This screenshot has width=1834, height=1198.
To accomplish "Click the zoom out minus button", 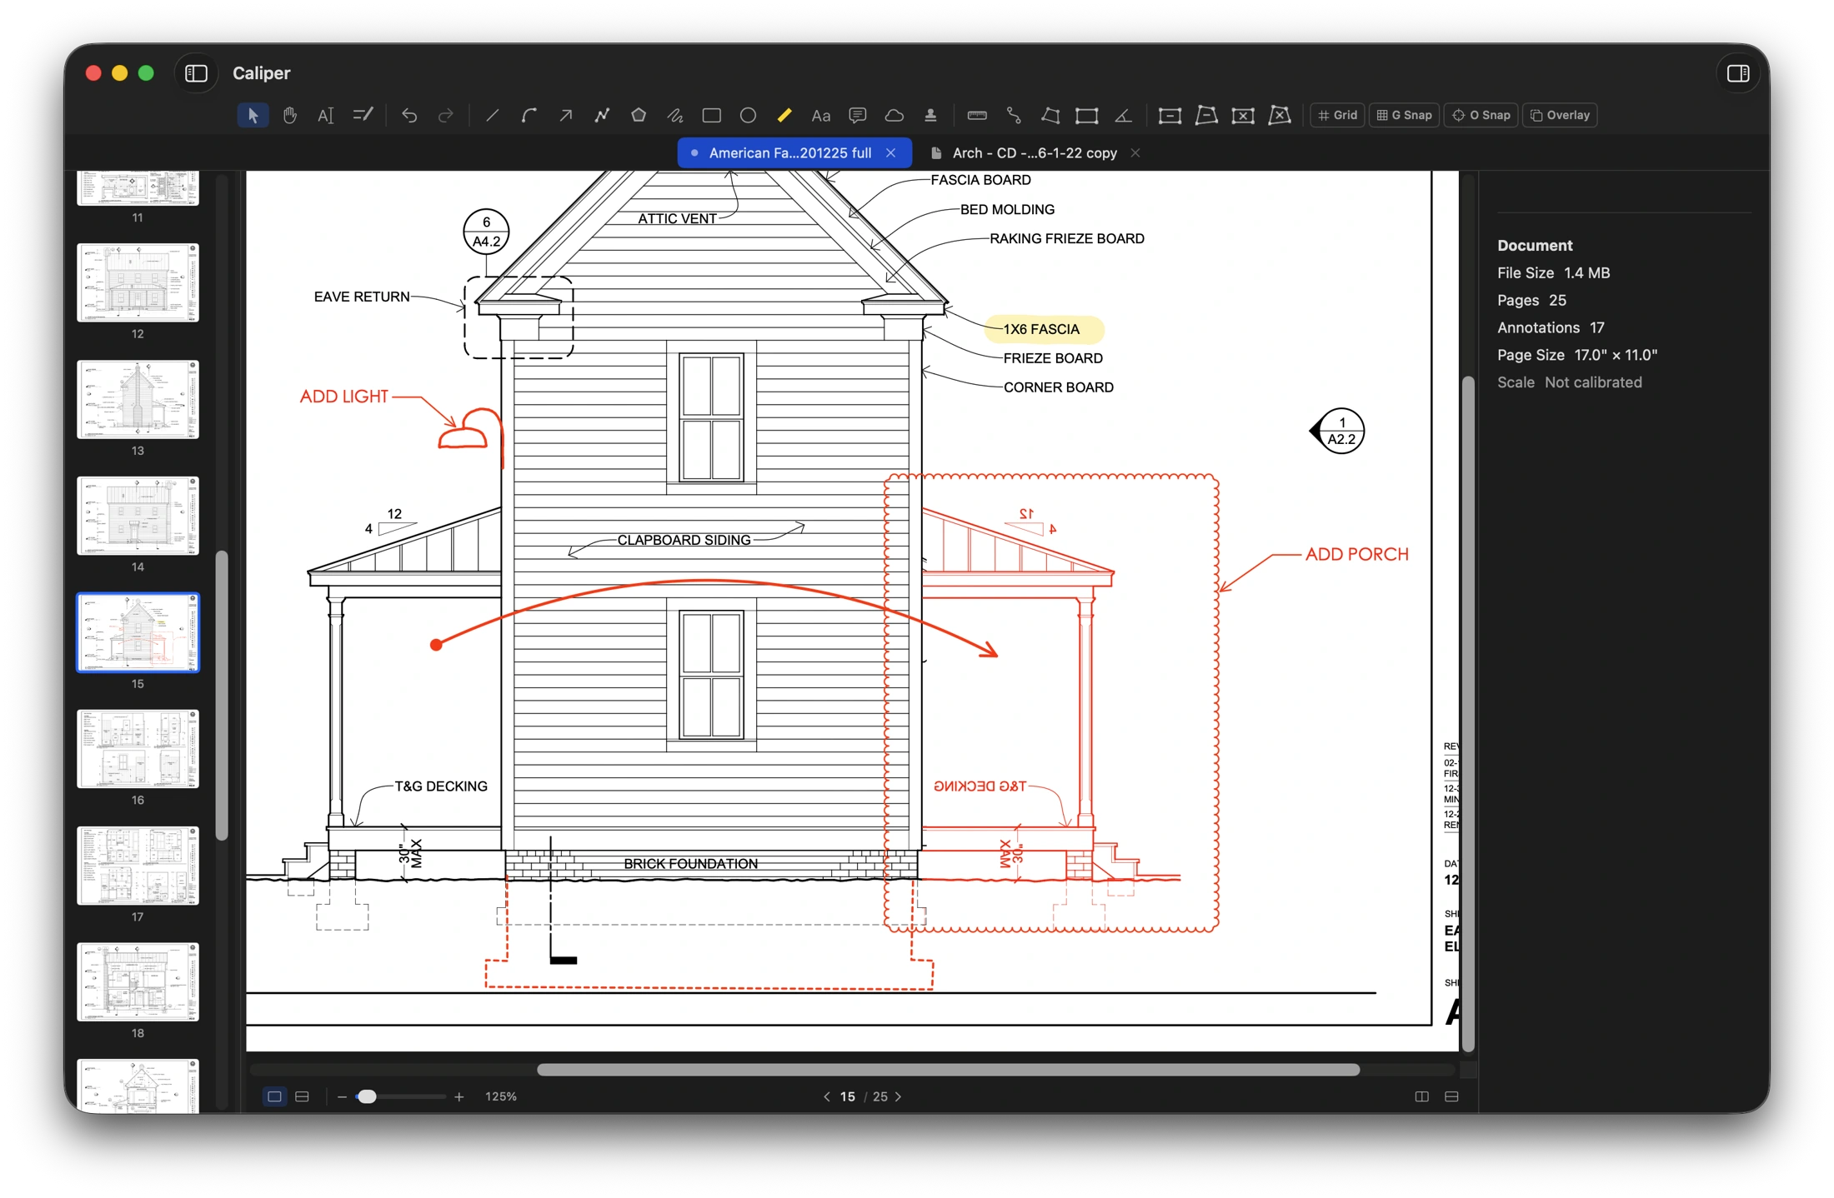I will (x=342, y=1096).
